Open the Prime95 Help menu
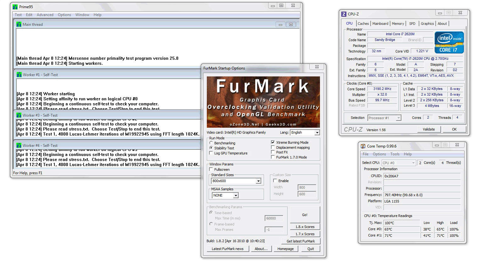Screen dimensions: 479x267 97,14
